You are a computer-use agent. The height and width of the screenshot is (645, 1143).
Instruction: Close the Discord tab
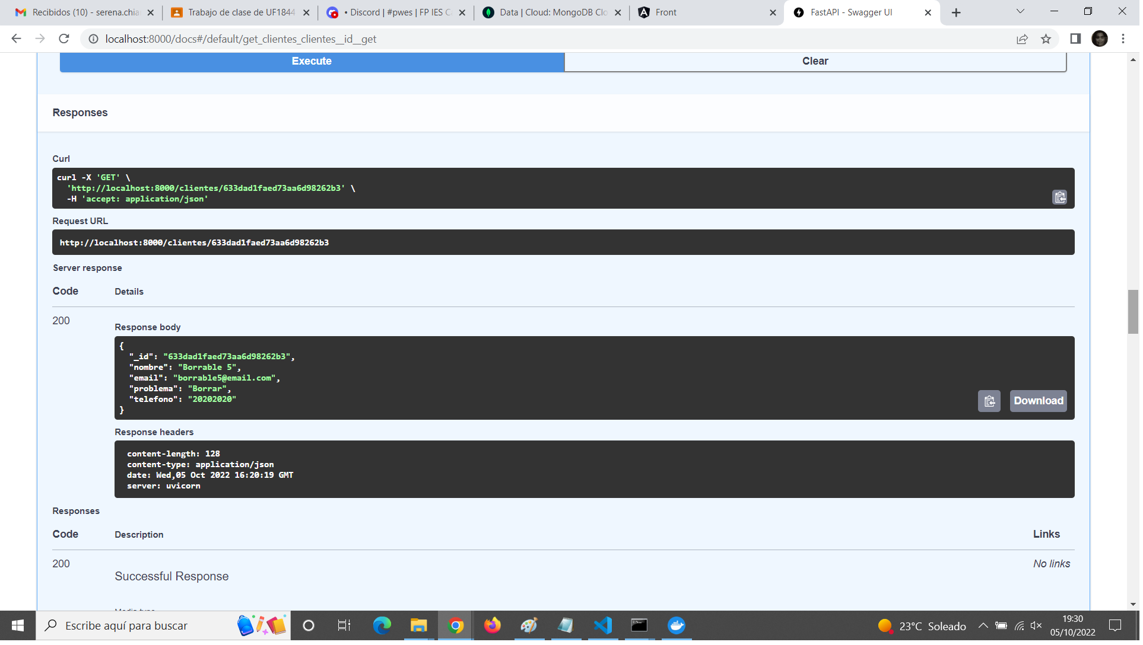pos(463,12)
